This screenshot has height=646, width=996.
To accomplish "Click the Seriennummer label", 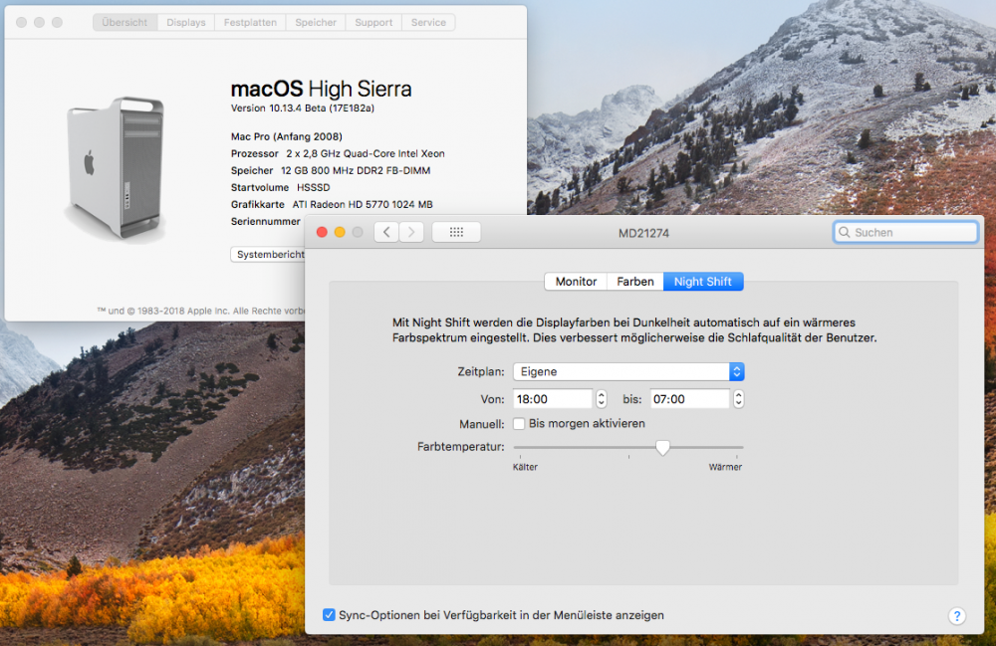I will coord(266,221).
